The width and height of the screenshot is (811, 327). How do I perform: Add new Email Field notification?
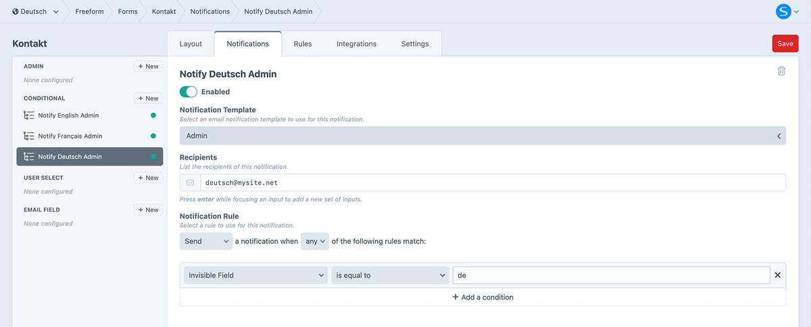pos(148,209)
